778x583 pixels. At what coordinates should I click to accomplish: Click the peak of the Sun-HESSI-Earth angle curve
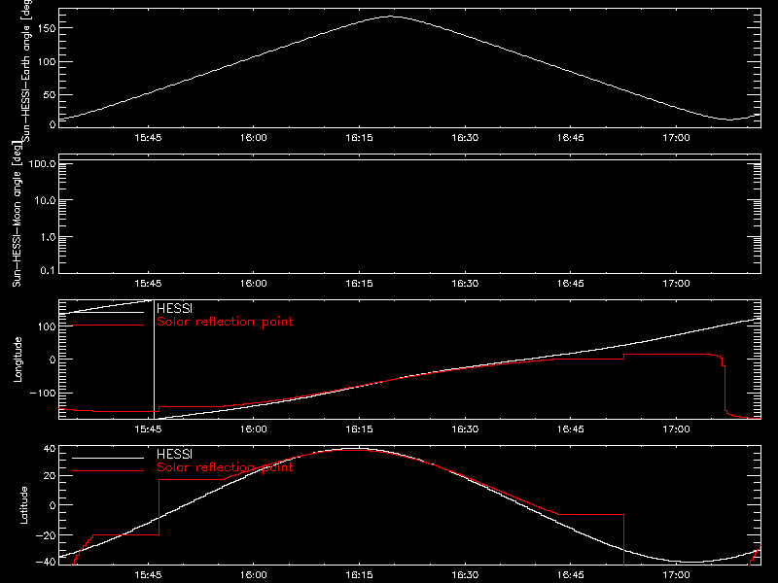click(390, 17)
